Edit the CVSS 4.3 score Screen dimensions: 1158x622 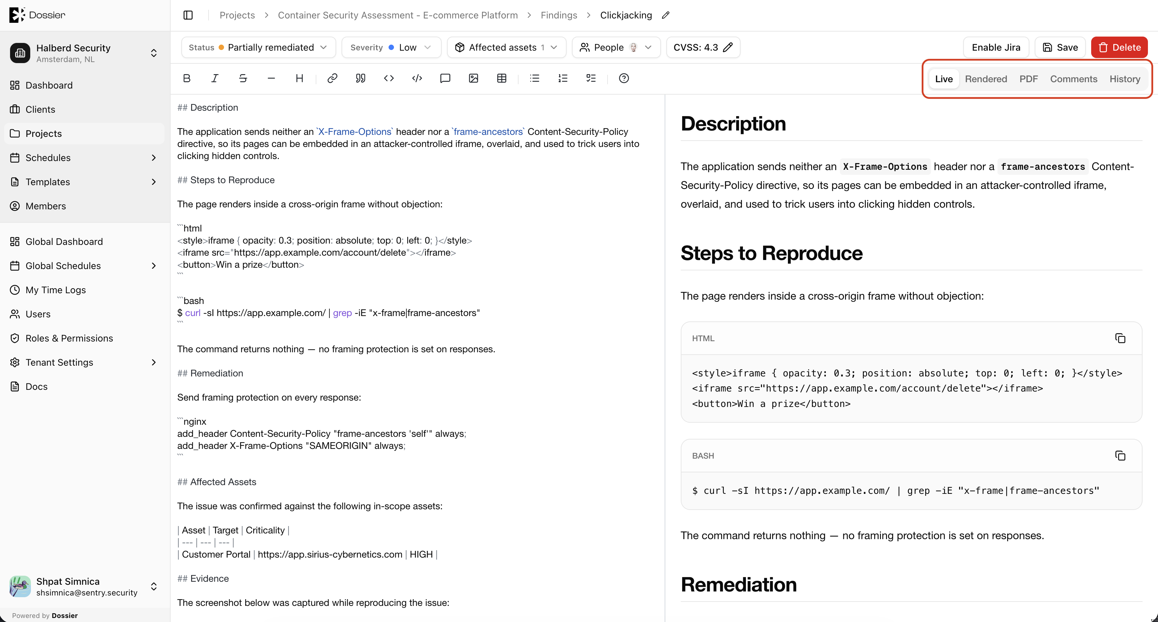[x=703, y=48]
